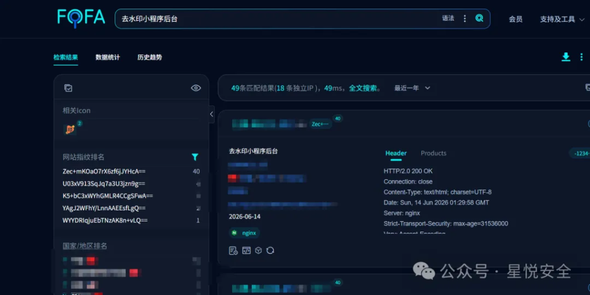
Task: Click the refresh icon on result card
Action: (x=270, y=251)
